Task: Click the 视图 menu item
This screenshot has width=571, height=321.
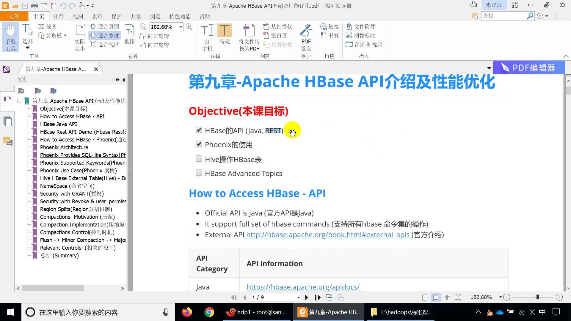Action: pos(78,16)
